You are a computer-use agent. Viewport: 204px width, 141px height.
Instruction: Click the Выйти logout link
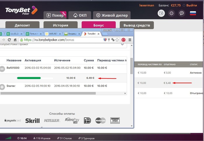tap(191, 5)
